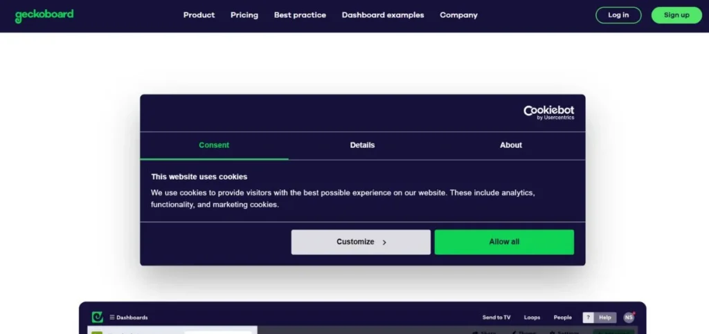Screen dimensions: 709x334
Task: Click the Allow all button
Action: point(504,242)
